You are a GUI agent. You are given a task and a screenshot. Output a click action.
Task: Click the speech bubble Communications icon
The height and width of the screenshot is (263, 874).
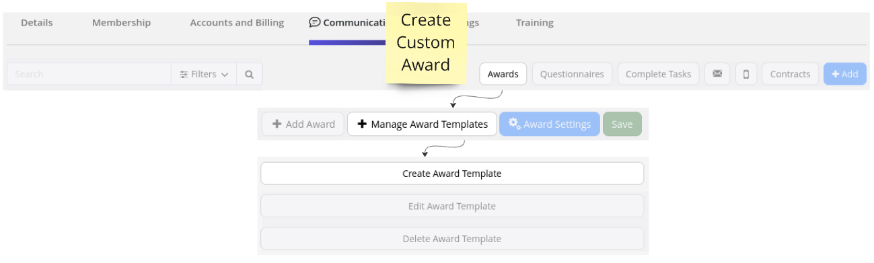[x=314, y=22]
